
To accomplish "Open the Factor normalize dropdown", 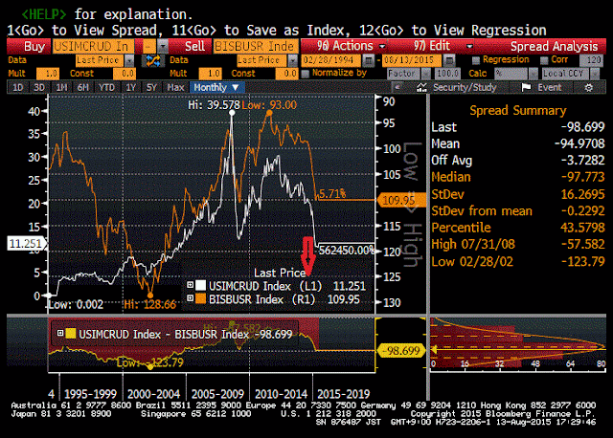I will 426,74.
